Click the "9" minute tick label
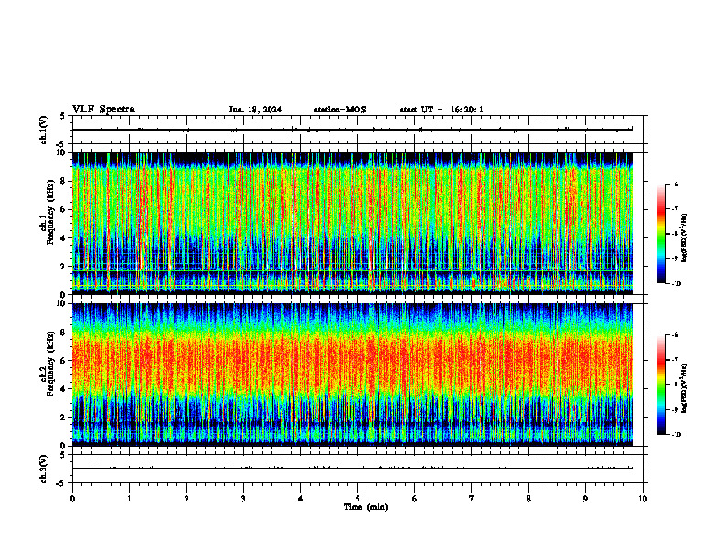Viewport: 724px width, 559px height. tap(585, 499)
